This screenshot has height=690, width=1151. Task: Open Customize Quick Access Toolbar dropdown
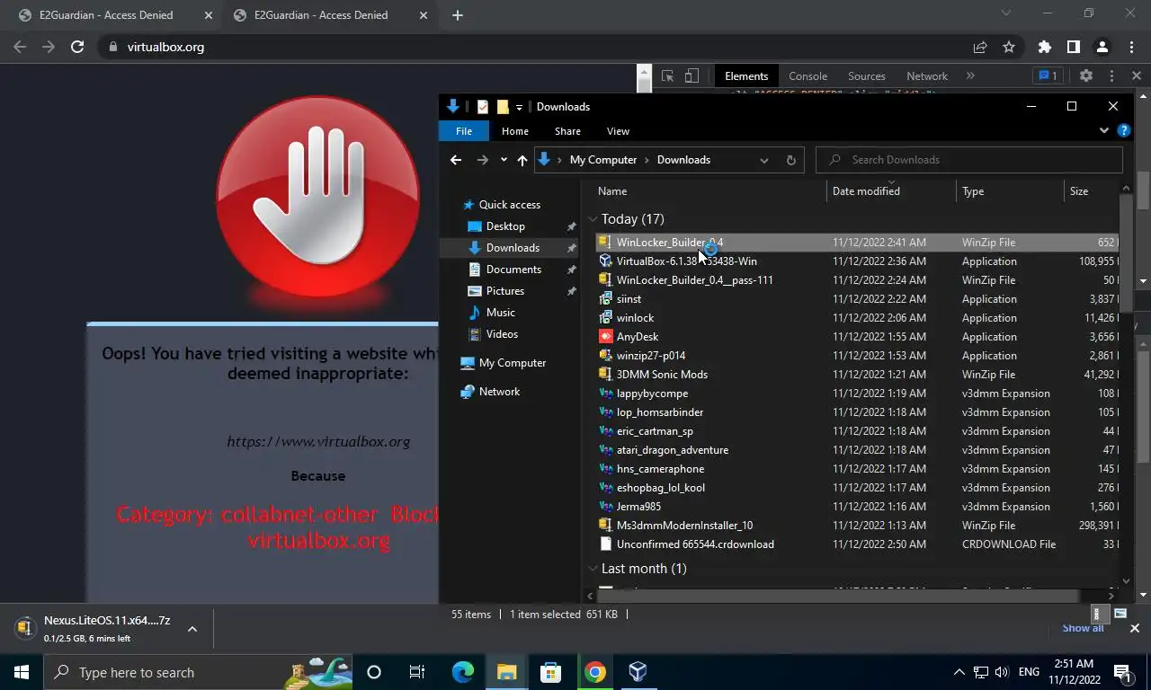pyautogui.click(x=519, y=108)
